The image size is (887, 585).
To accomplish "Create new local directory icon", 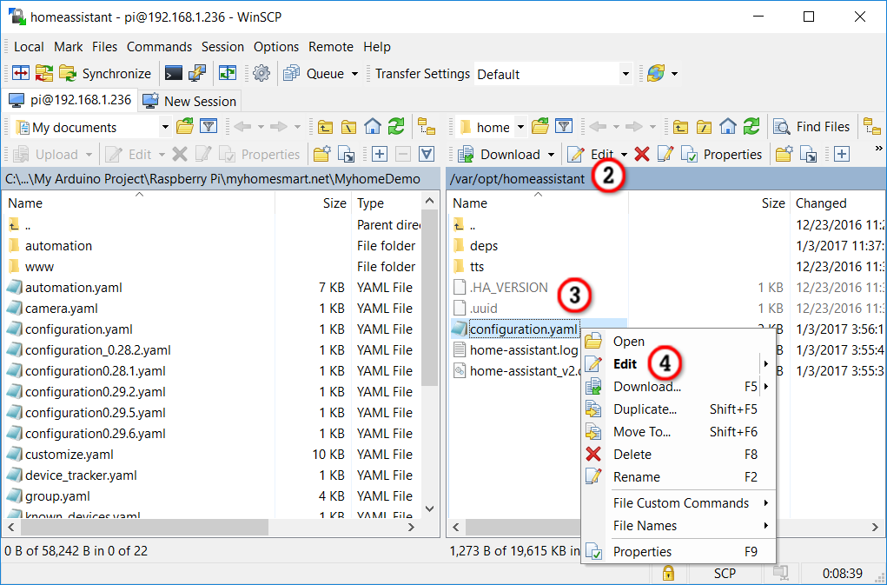I will (x=322, y=154).
